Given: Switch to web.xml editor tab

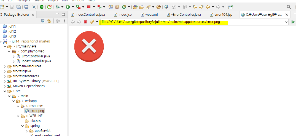Looking at the screenshot, I should [x=149, y=15].
